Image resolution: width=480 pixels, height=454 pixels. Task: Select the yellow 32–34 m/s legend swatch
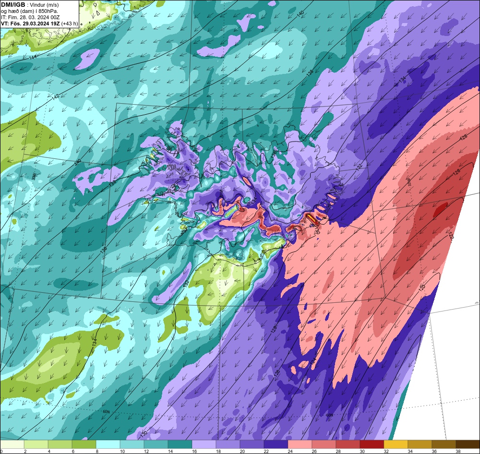pyautogui.click(x=396, y=444)
